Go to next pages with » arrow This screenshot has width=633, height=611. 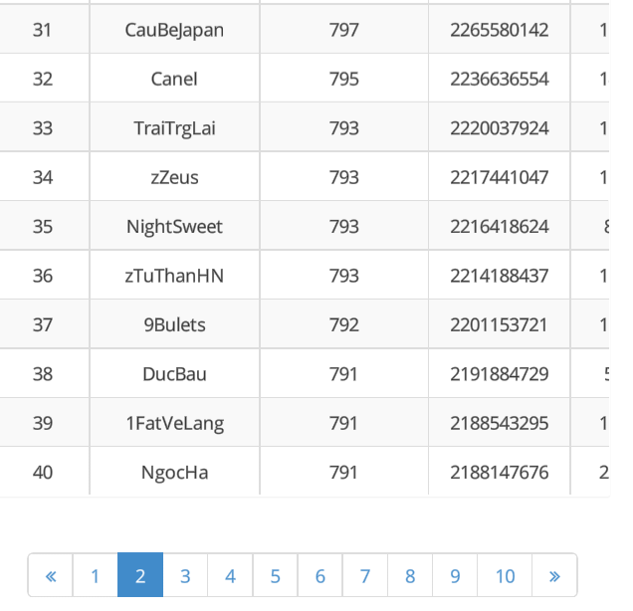pyautogui.click(x=554, y=576)
